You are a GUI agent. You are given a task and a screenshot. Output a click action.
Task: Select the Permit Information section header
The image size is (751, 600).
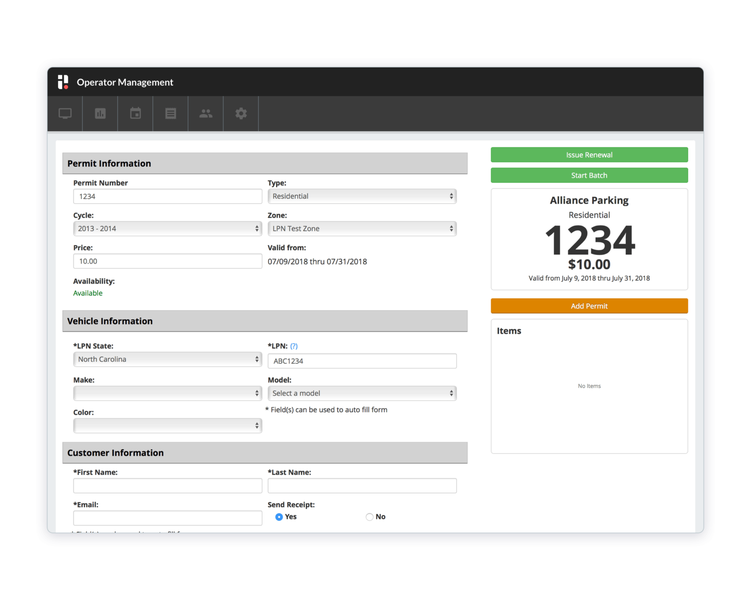tap(109, 163)
